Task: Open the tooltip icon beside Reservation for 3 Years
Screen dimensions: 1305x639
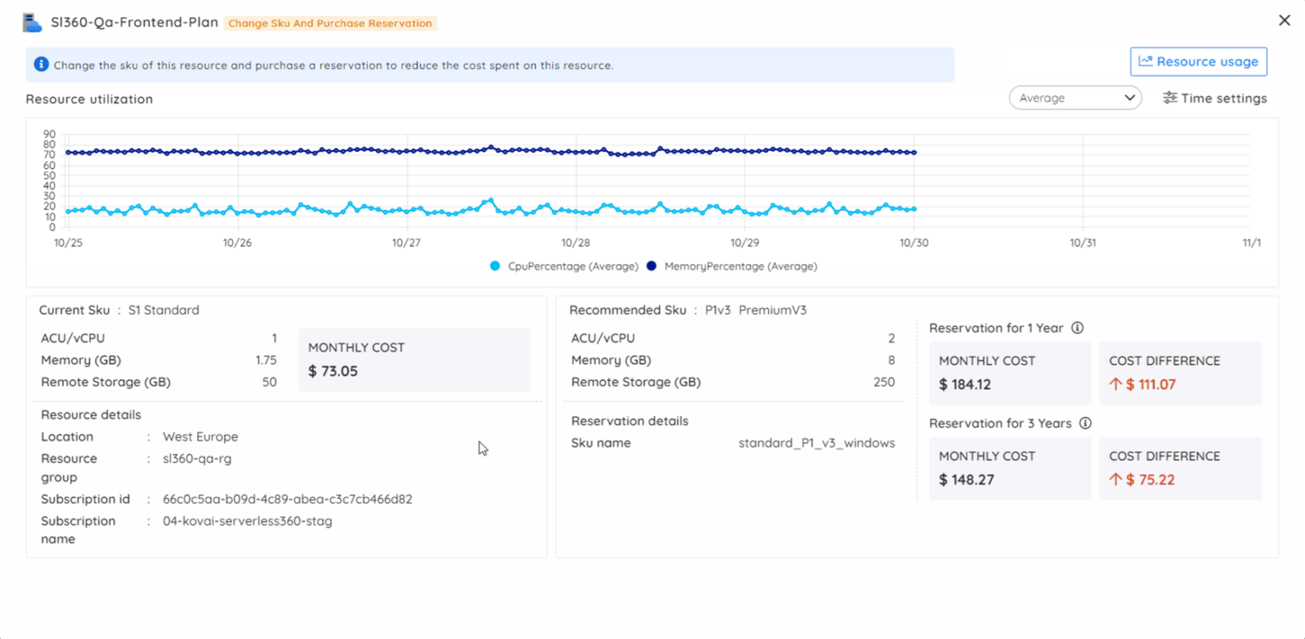Action: tap(1087, 423)
